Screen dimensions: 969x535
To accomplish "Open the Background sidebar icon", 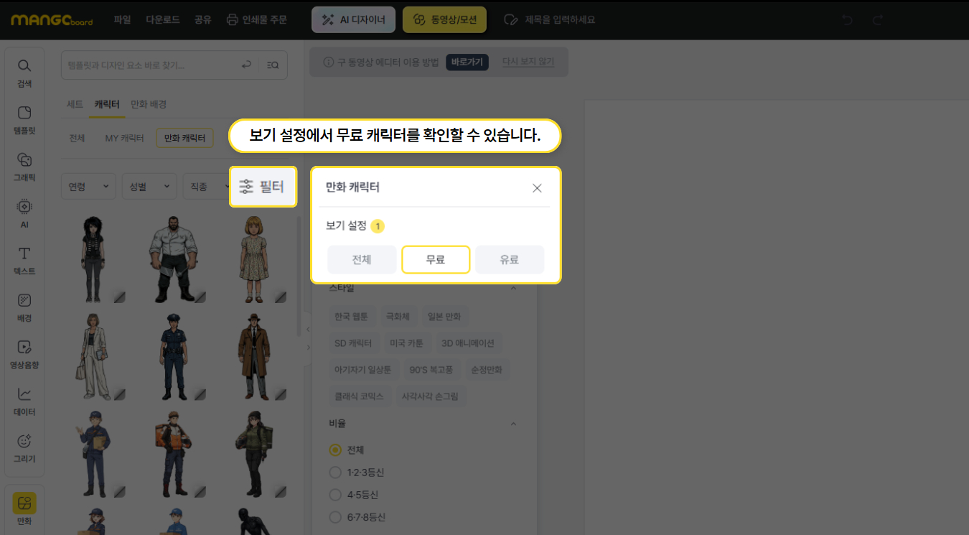I will (24, 306).
